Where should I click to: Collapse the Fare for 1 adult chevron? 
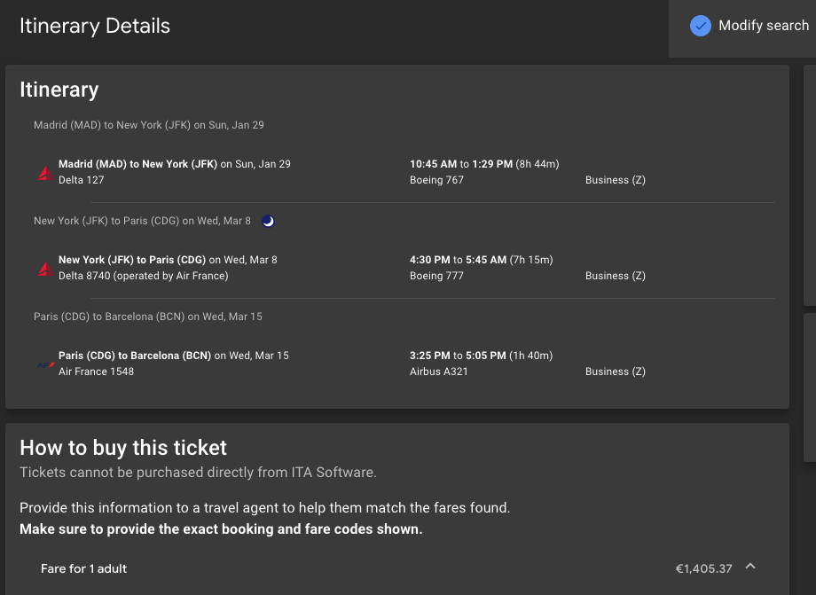point(749,566)
